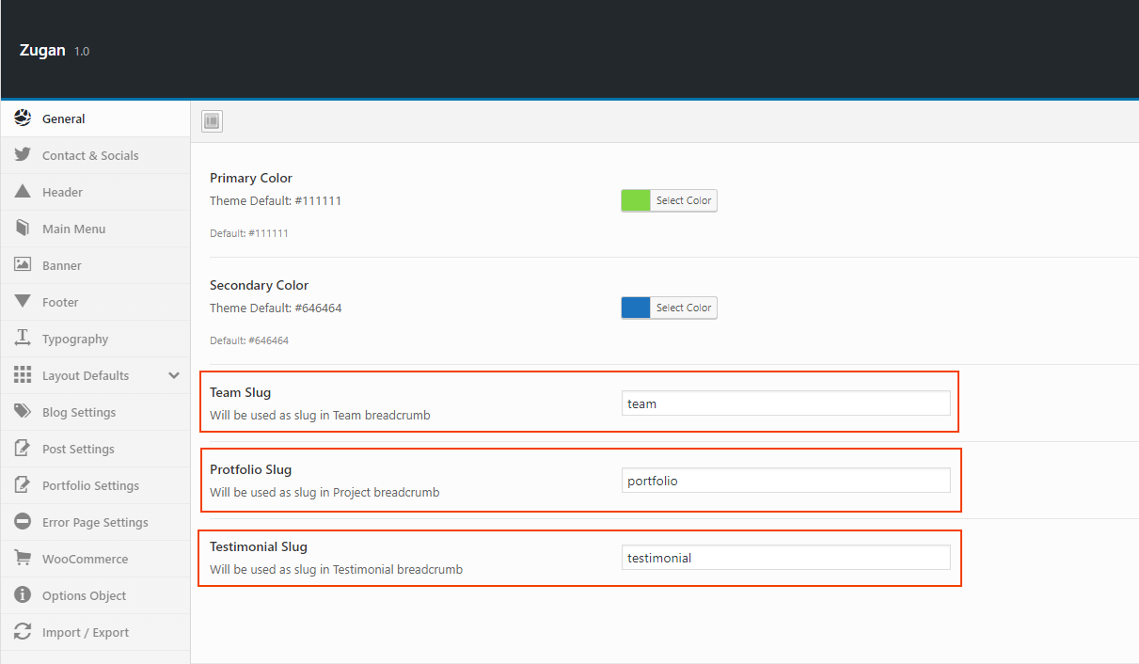Click the up-triangle icon beside Header
This screenshot has width=1139, height=664.
[x=23, y=192]
